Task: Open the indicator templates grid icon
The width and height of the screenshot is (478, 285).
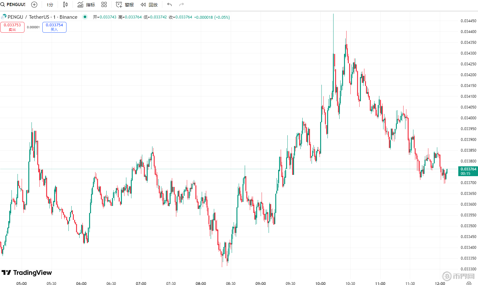Action: [x=104, y=4]
